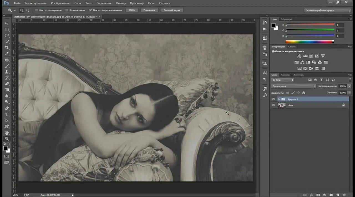The width and height of the screenshot is (355, 197).
Task: Expand the Группа 1 group arrow
Action: click(279, 99)
